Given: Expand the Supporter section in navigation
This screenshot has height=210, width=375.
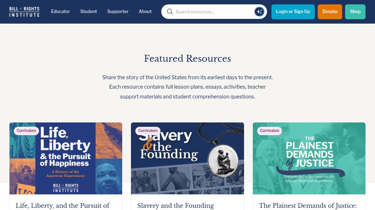Looking at the screenshot, I should pos(118,11).
